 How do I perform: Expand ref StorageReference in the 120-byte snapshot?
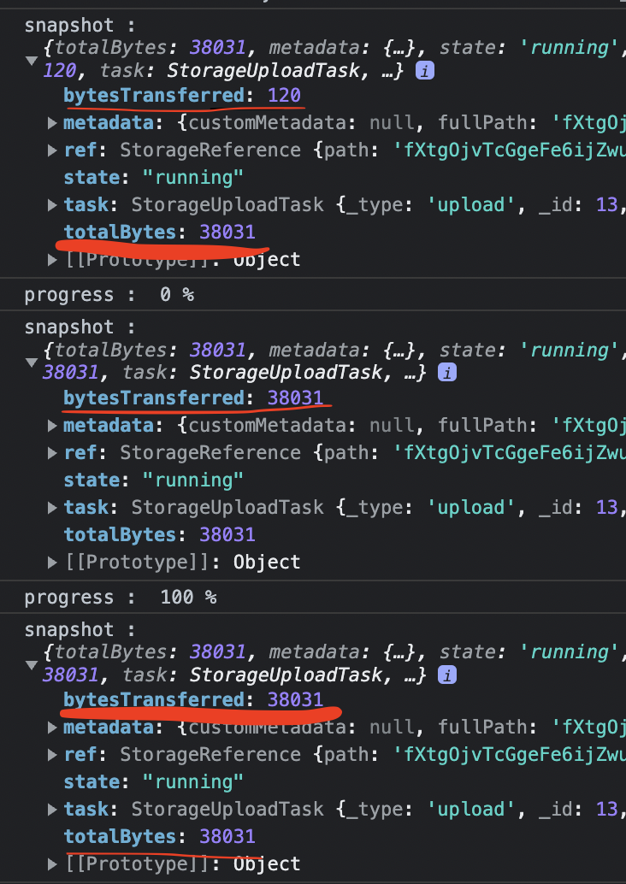(52, 150)
